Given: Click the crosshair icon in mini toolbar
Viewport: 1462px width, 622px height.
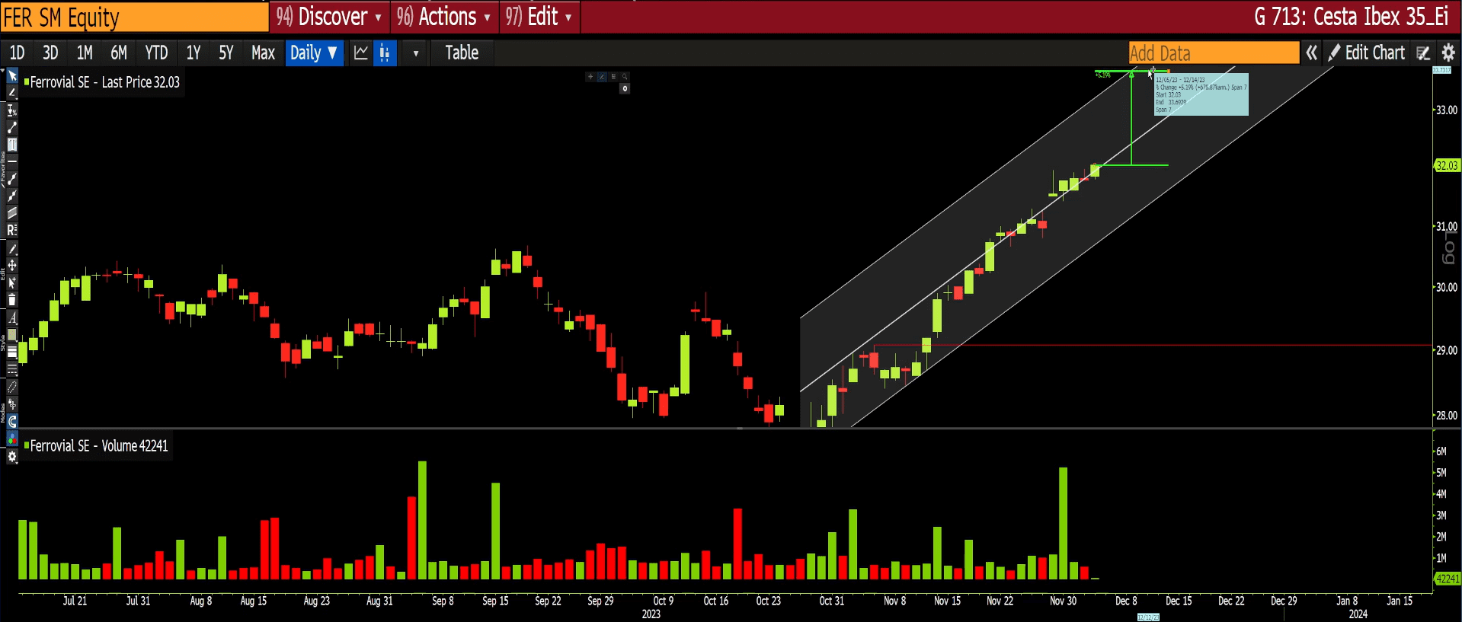Looking at the screenshot, I should pos(590,77).
